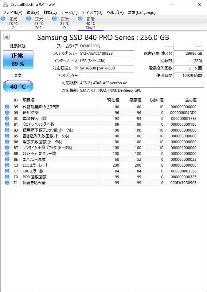Viewport: 207px width, 292px height.
Task: Click the 生の値 column header
Action: click(x=182, y=100)
